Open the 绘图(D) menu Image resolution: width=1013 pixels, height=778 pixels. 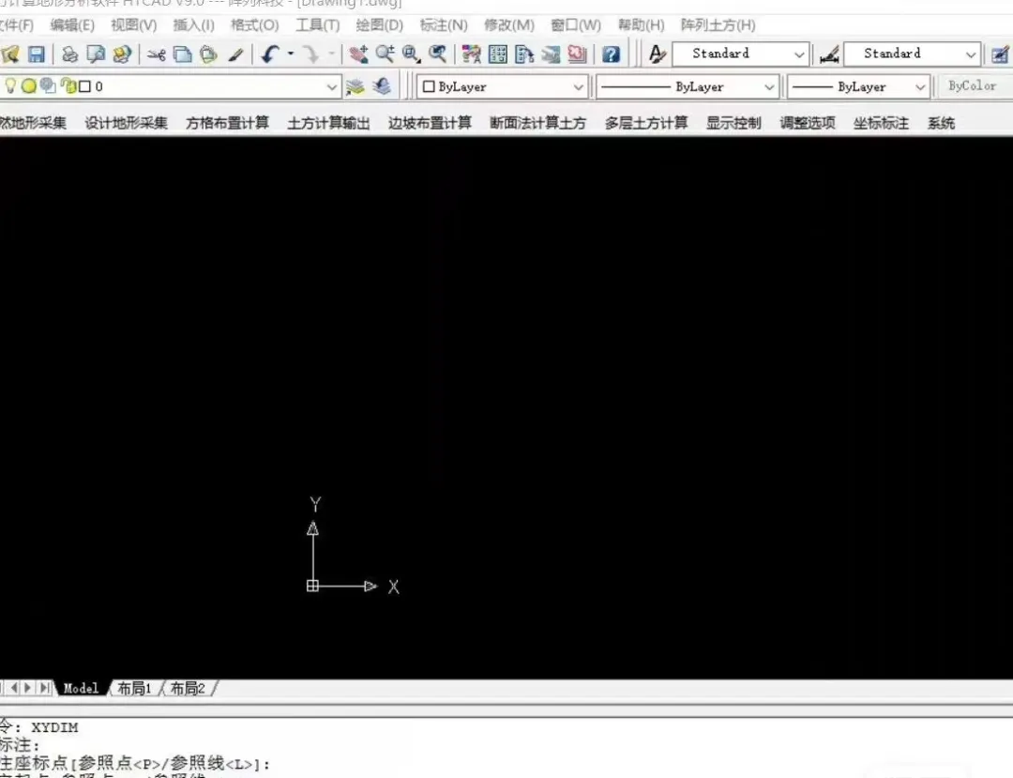[379, 25]
